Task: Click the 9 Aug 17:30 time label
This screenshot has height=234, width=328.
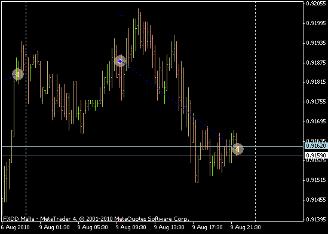Action: 207,227
